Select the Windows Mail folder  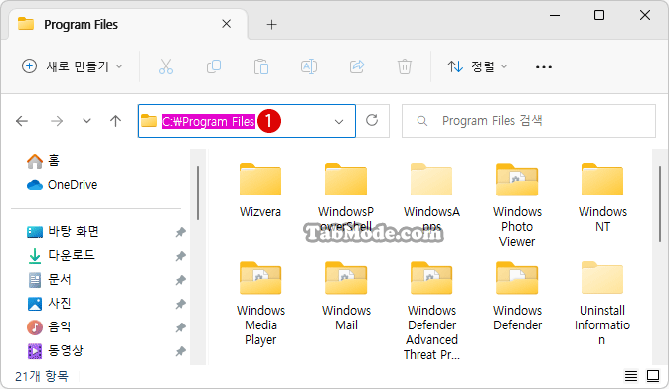346,296
